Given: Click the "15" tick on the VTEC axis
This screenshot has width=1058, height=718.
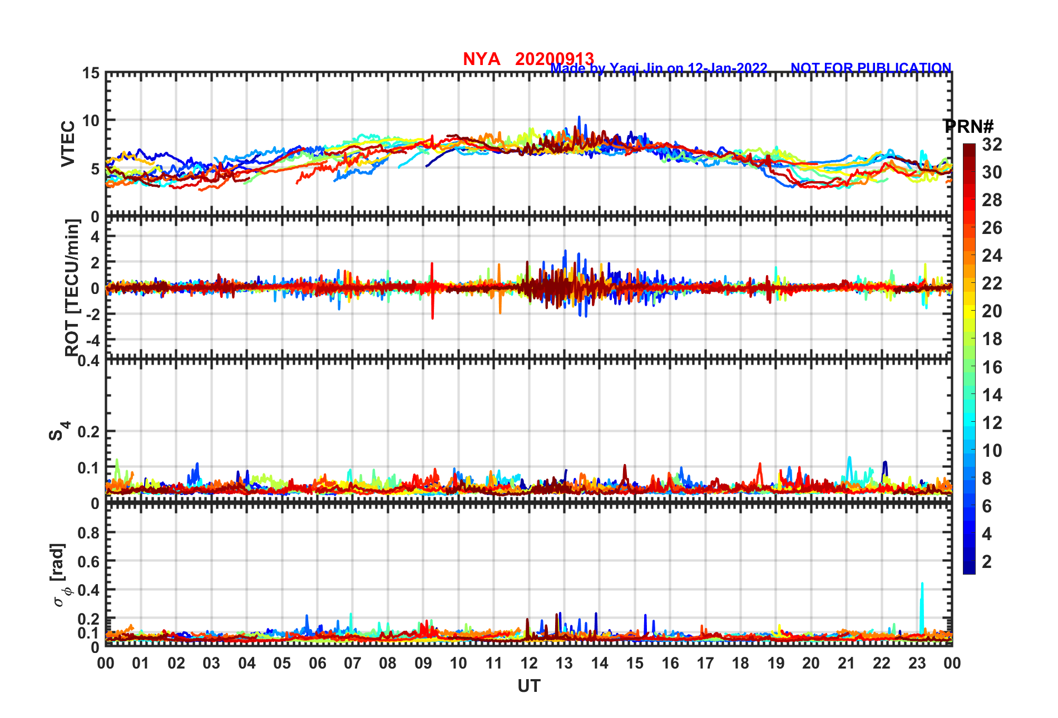Looking at the screenshot, I should point(91,73).
